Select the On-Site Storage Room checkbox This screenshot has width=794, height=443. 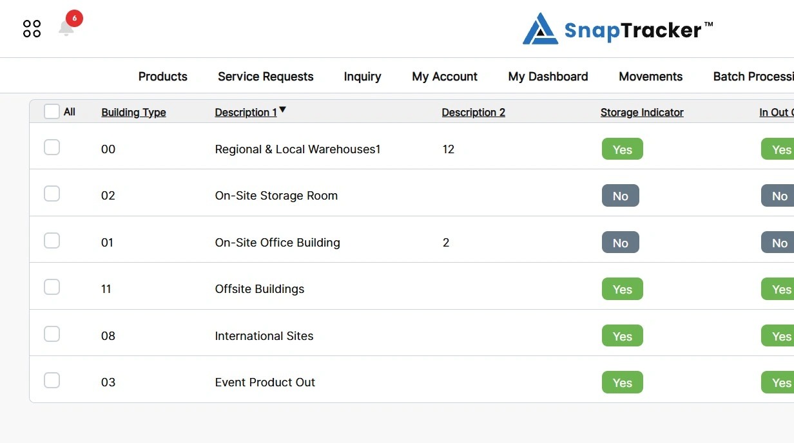(x=52, y=194)
